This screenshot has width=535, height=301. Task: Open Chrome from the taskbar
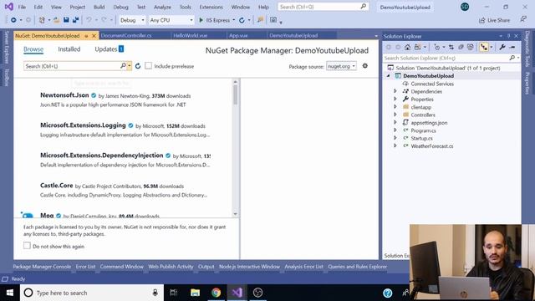click(x=216, y=293)
